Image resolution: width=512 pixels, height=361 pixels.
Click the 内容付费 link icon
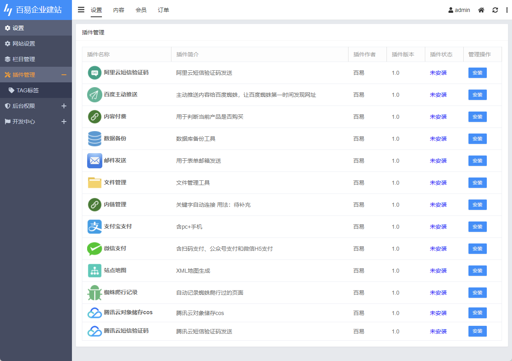pyautogui.click(x=95, y=117)
